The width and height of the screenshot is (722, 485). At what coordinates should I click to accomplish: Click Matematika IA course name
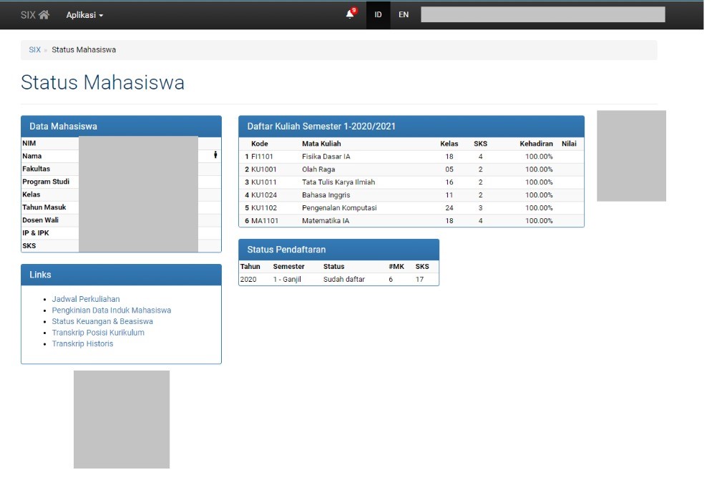(326, 221)
